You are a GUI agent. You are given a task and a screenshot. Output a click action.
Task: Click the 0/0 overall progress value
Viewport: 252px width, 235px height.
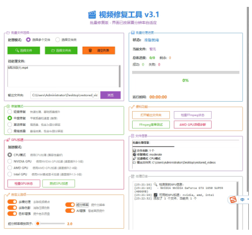pyautogui.click(x=152, y=58)
